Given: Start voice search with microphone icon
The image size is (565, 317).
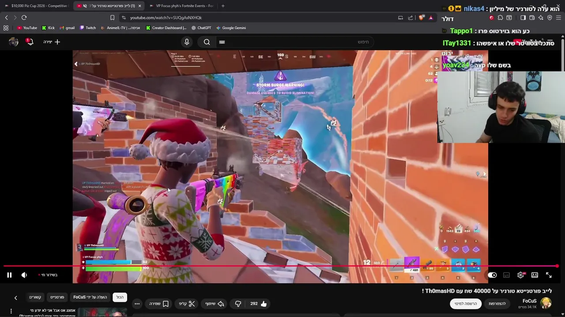Looking at the screenshot, I should click(187, 42).
